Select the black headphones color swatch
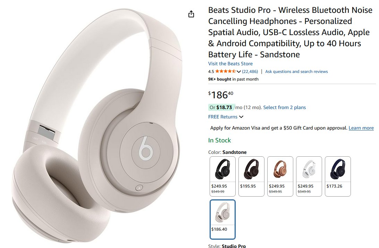The height and width of the screenshot is (248, 379). click(222, 176)
